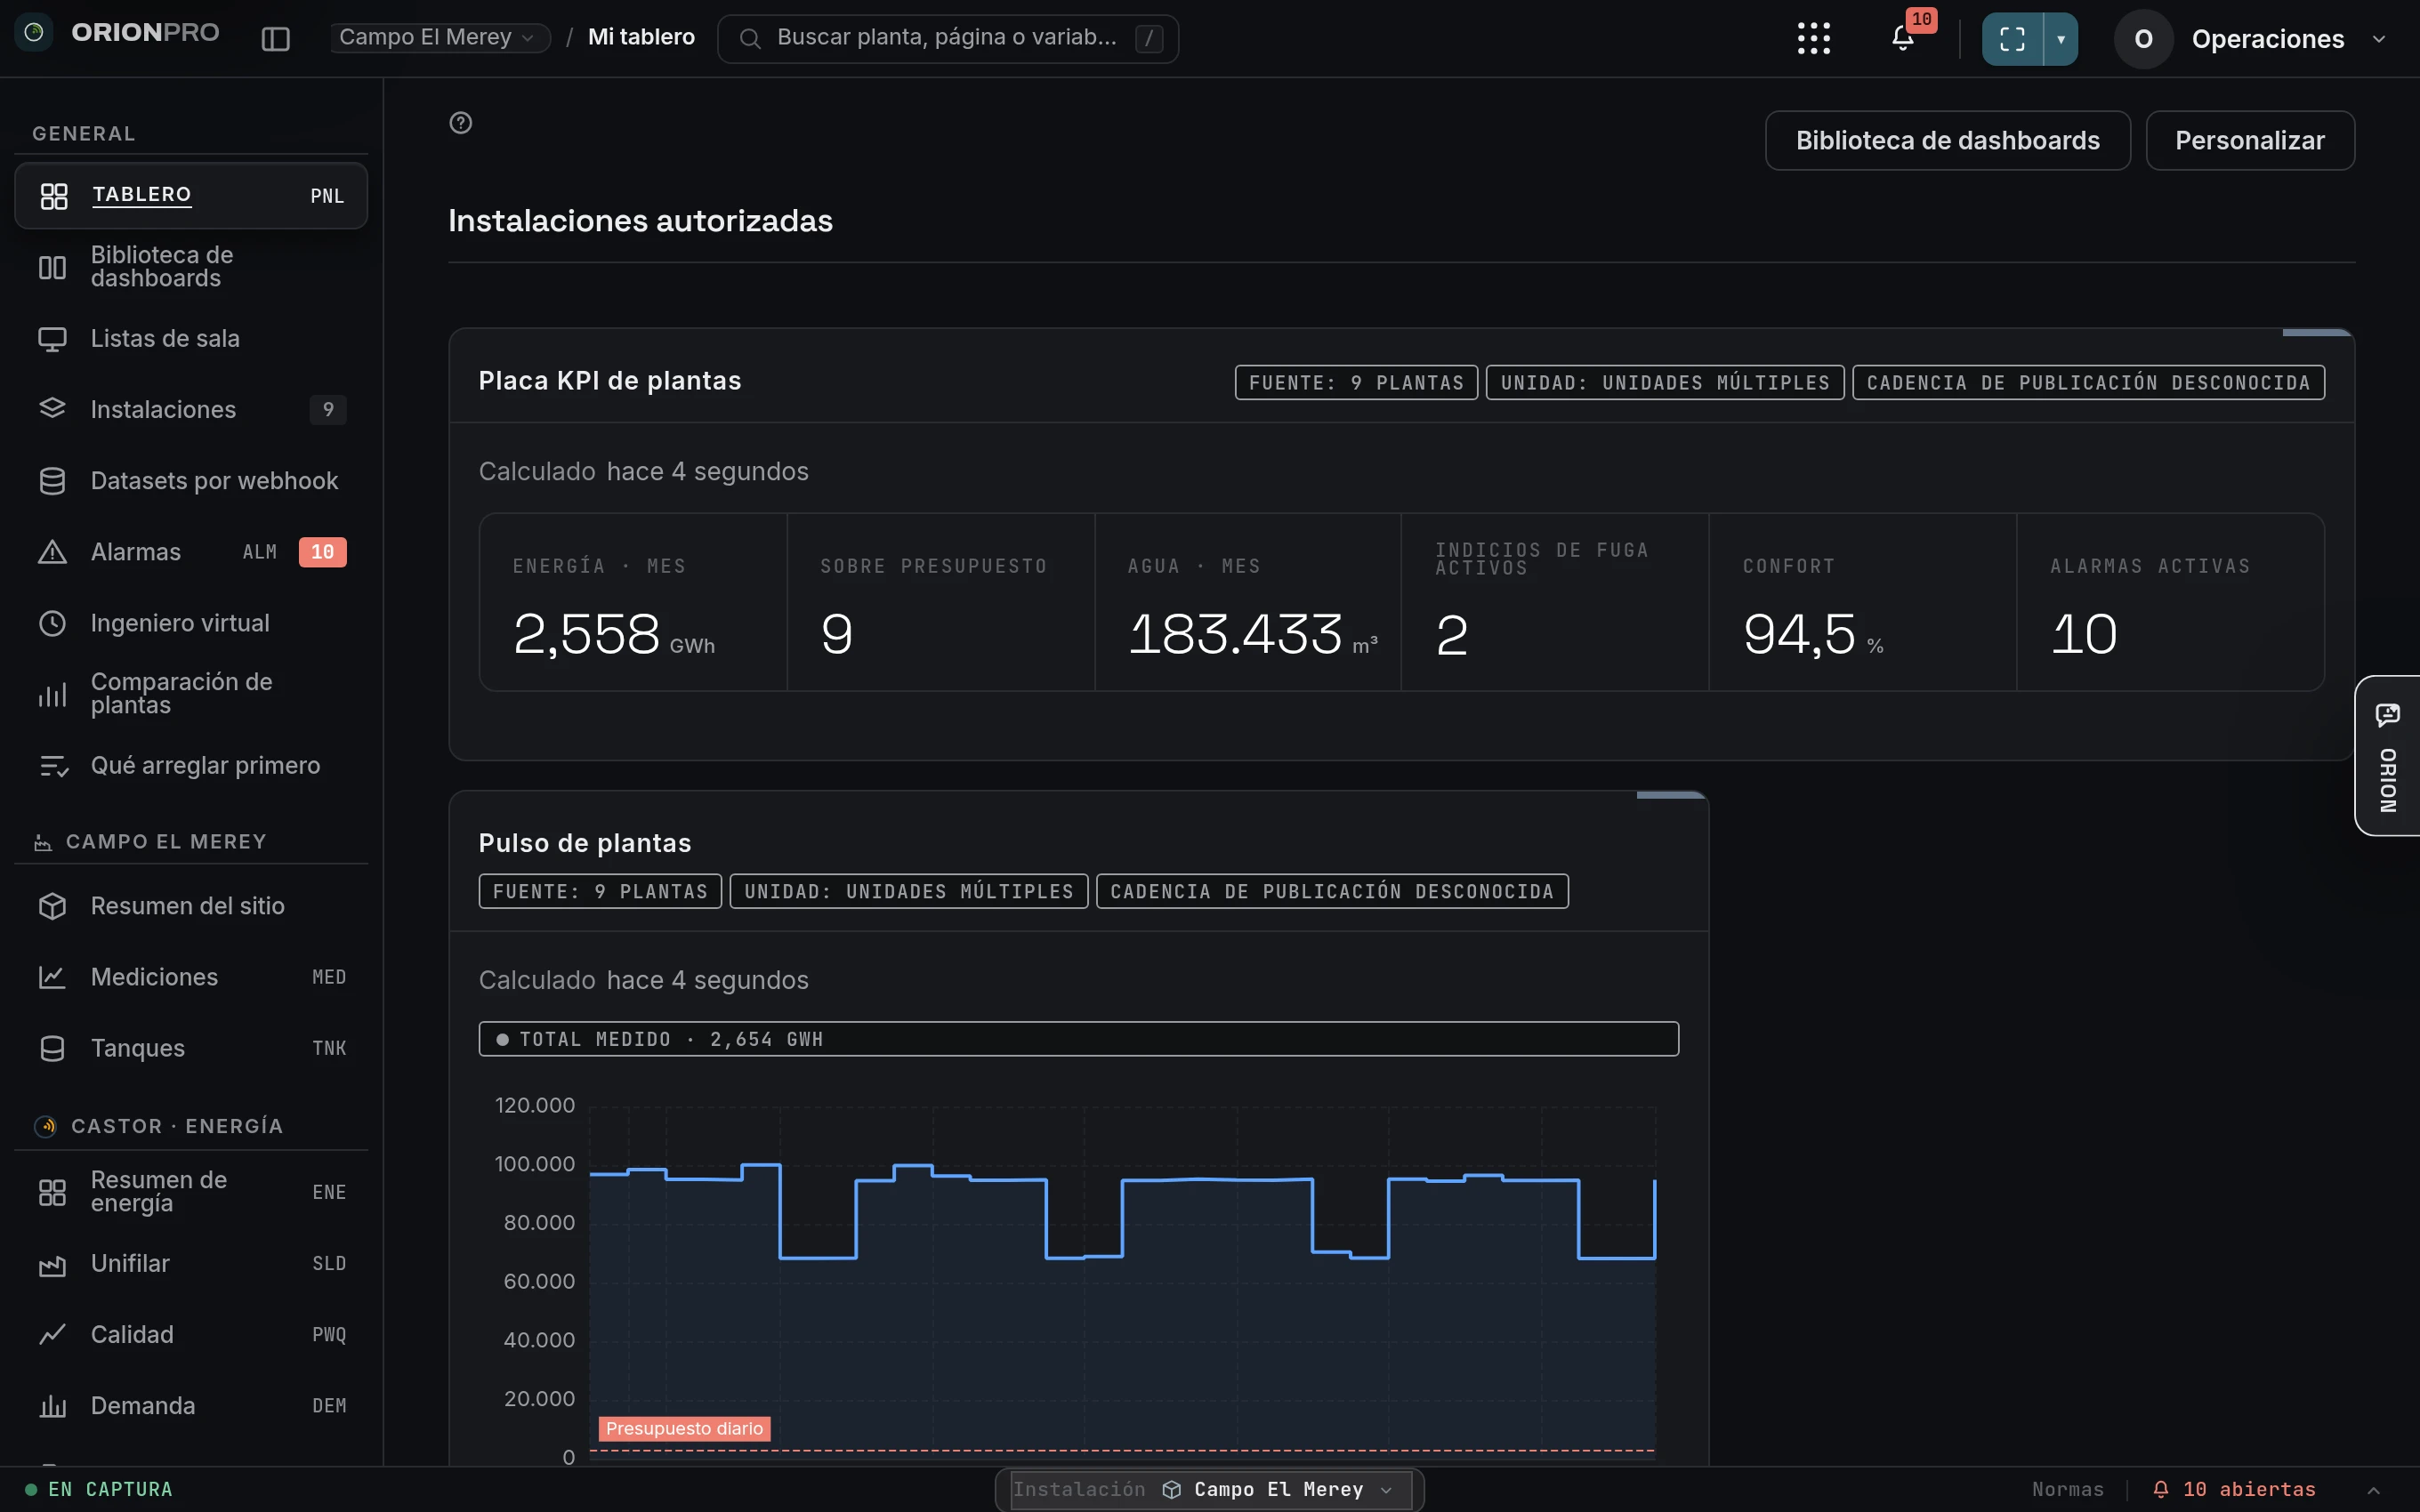Open the ORION chat side panel
This screenshot has width=2420, height=1512.
pyautogui.click(x=2388, y=756)
